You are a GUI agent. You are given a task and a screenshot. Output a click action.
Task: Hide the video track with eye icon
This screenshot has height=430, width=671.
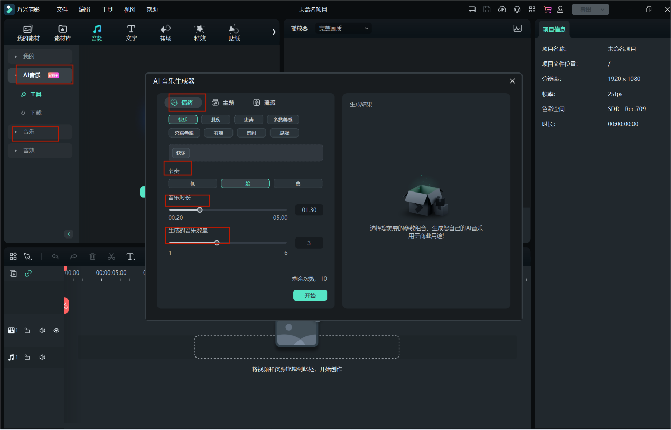coord(57,331)
